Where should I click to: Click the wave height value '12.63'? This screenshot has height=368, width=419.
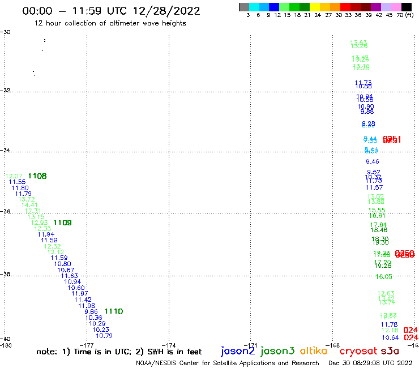(x=386, y=293)
